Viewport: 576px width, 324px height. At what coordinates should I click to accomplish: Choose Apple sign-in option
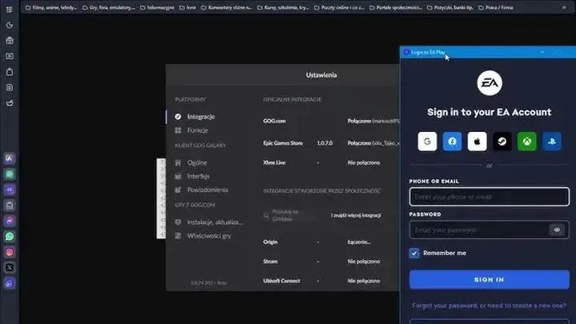pos(477,142)
